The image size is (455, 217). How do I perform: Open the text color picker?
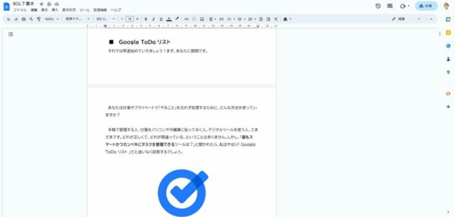tap(169, 19)
